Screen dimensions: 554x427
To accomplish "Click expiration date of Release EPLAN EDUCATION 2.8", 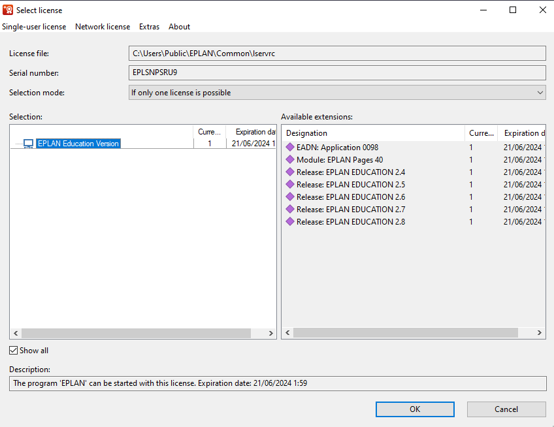I will pyautogui.click(x=523, y=222).
